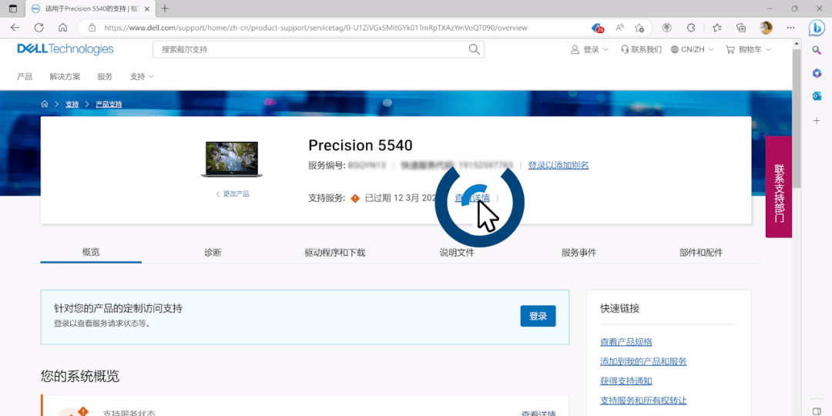Switch to the 驱动程序和下载 tab
832x416 pixels.
[x=335, y=253]
